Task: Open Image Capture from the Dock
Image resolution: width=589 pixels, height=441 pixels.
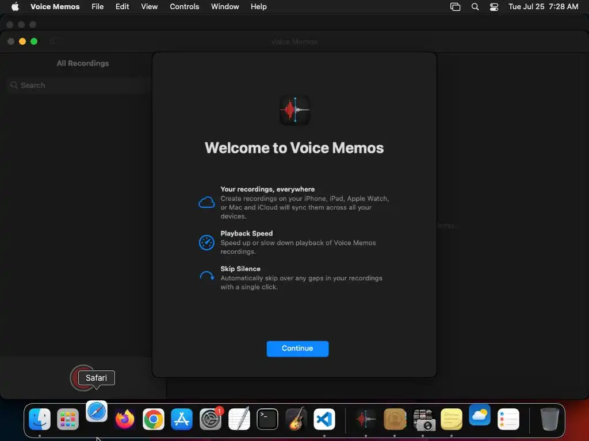Action: [423, 419]
